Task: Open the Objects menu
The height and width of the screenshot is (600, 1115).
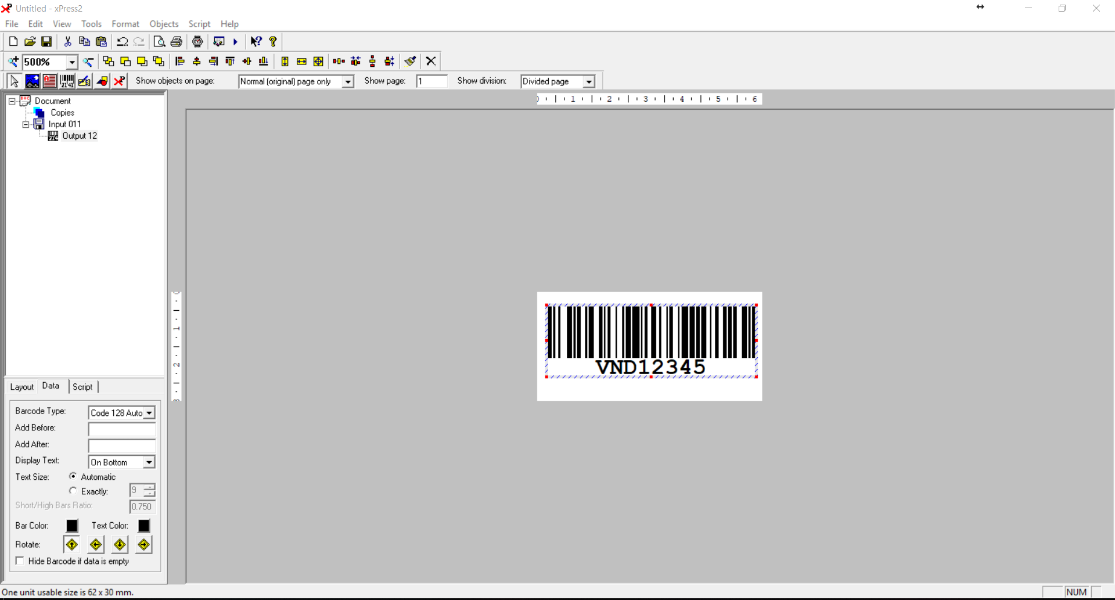Action: tap(164, 24)
